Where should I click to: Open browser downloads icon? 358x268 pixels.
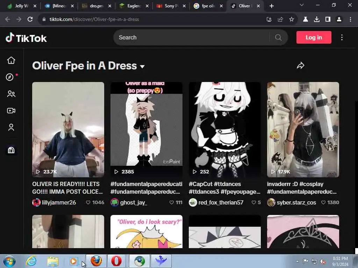click(317, 20)
